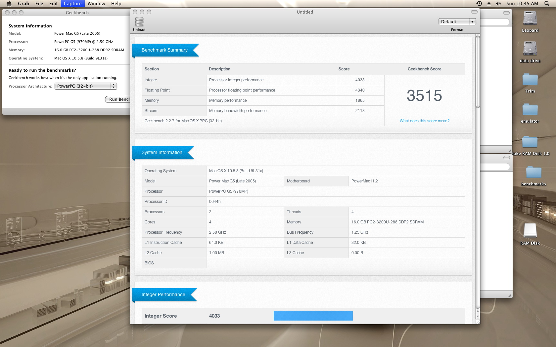
Task: Click the scrollbar down arrow in results window
Action: pos(478,317)
